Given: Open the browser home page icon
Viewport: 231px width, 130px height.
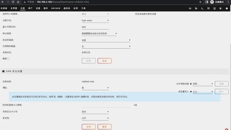Looking at the screenshot, I should point(18,2).
